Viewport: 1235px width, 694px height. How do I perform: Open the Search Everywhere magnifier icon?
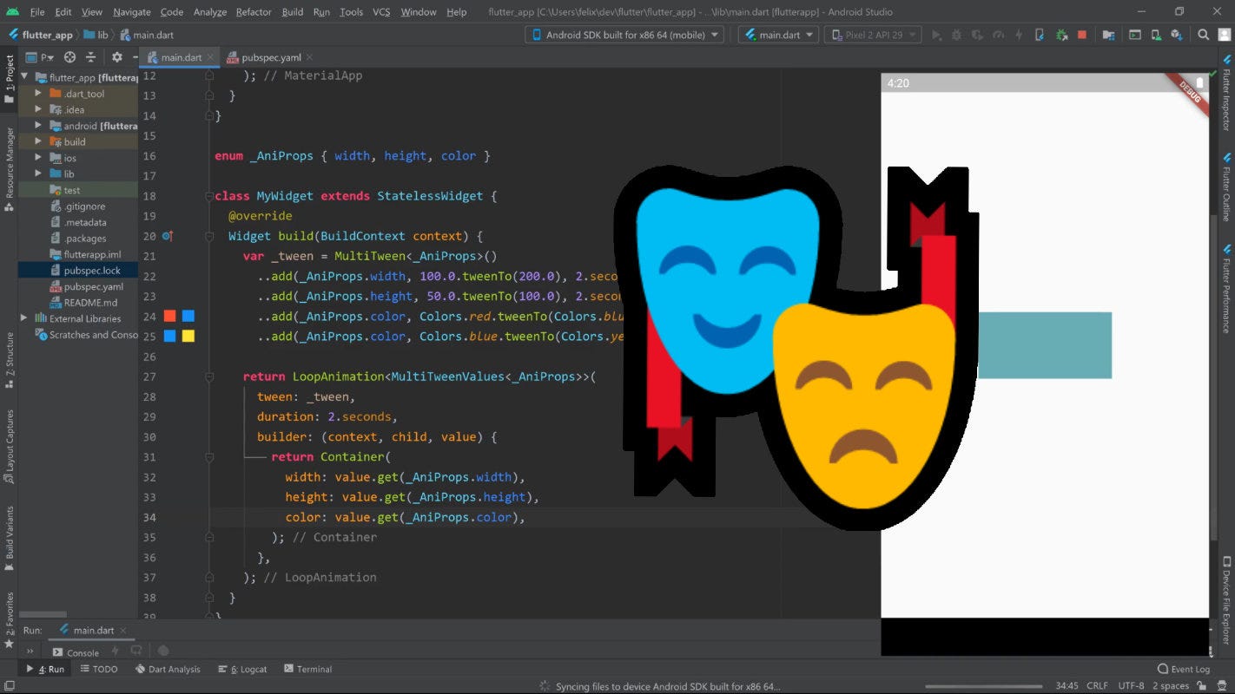point(1203,35)
